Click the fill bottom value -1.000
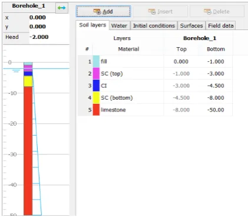 pos(216,61)
